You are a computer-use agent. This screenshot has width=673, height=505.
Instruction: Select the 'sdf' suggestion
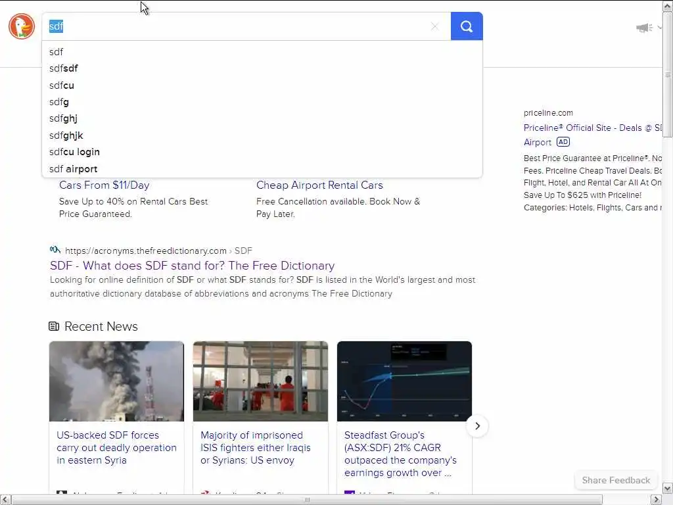(x=262, y=52)
